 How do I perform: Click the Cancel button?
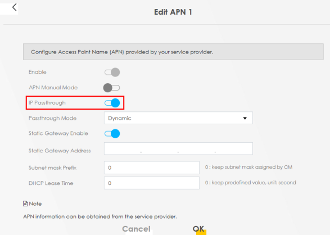(137, 229)
